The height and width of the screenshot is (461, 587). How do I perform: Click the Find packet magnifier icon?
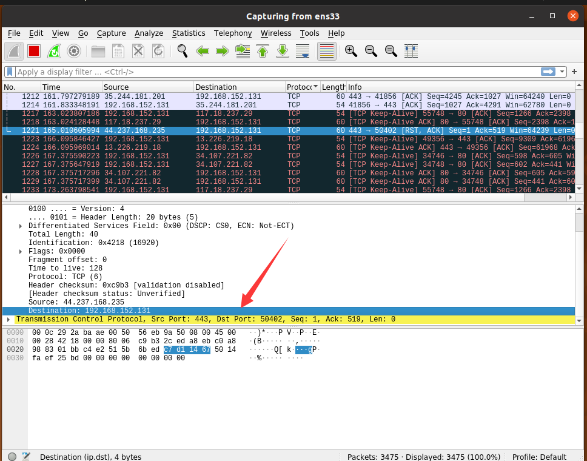pos(182,52)
